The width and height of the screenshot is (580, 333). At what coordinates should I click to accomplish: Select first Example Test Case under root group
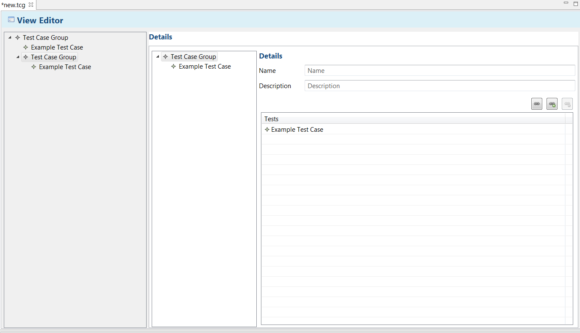tap(57, 47)
